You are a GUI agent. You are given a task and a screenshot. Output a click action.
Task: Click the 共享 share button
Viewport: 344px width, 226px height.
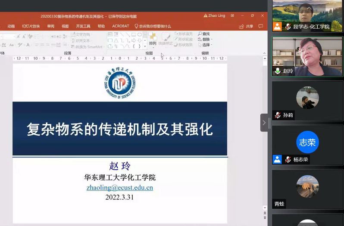click(246, 26)
